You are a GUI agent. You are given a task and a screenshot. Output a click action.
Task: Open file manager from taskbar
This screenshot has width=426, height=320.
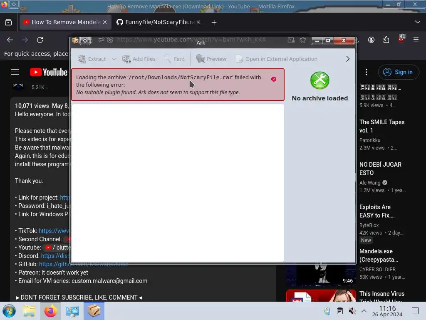[x=29, y=311]
